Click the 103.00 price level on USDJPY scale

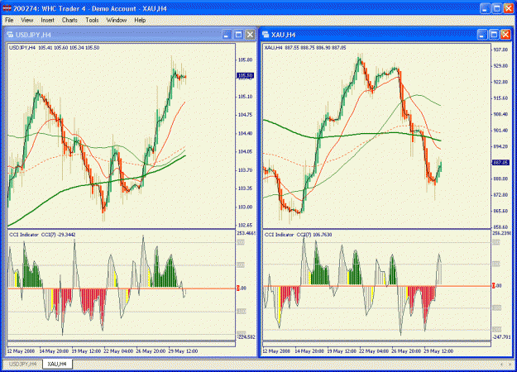[x=245, y=207]
